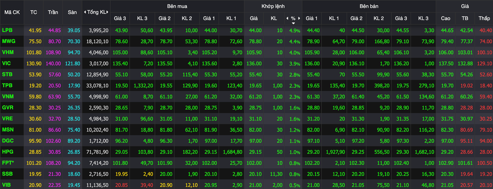
Task: Open the MWG stock ticker
Action: (x=8, y=42)
